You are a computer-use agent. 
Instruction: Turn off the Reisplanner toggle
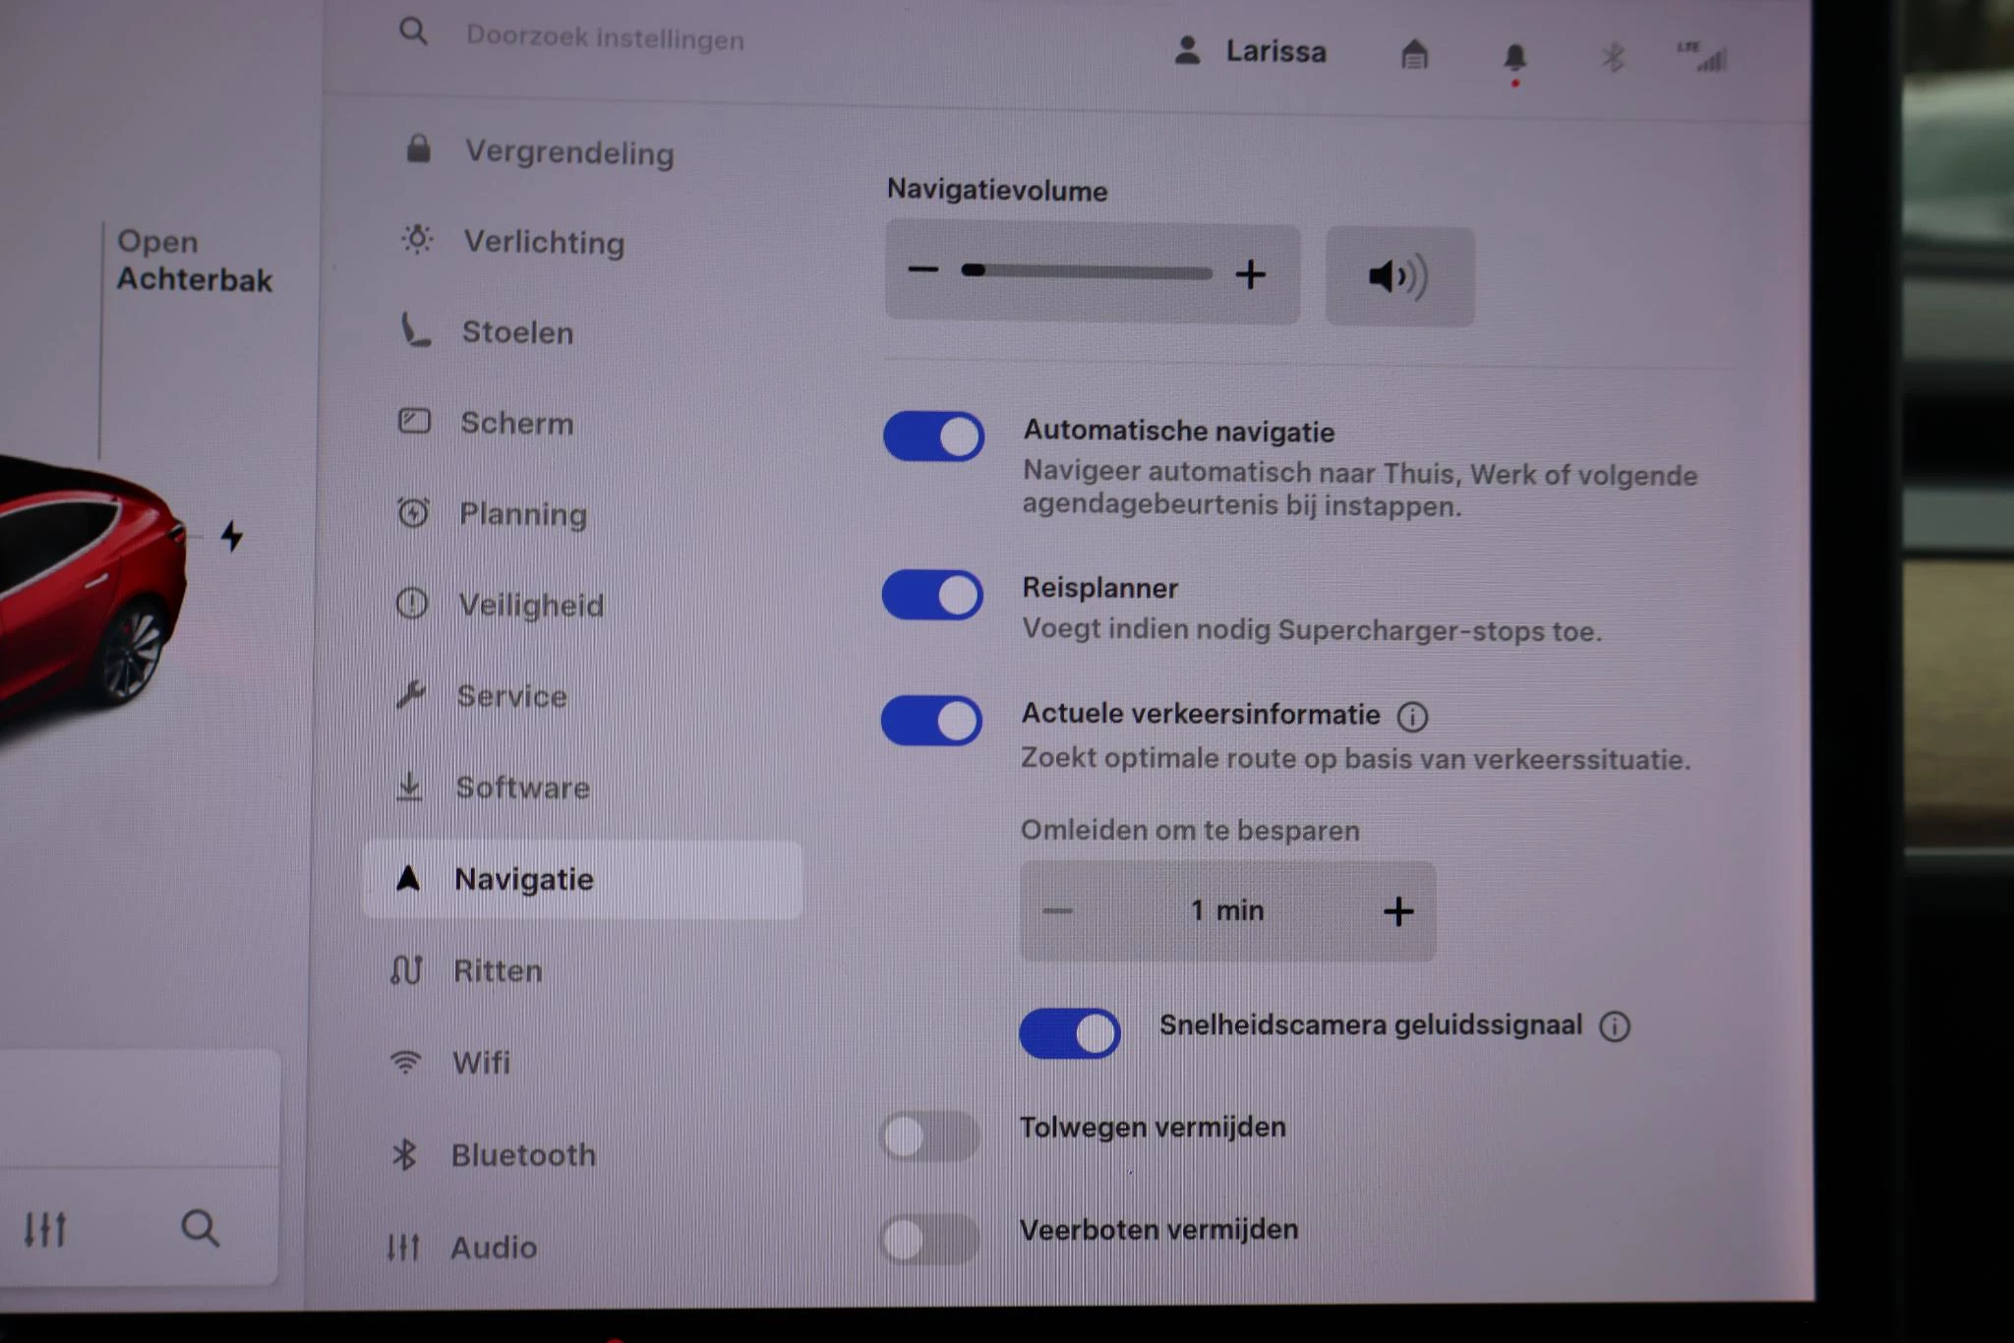coord(931,595)
